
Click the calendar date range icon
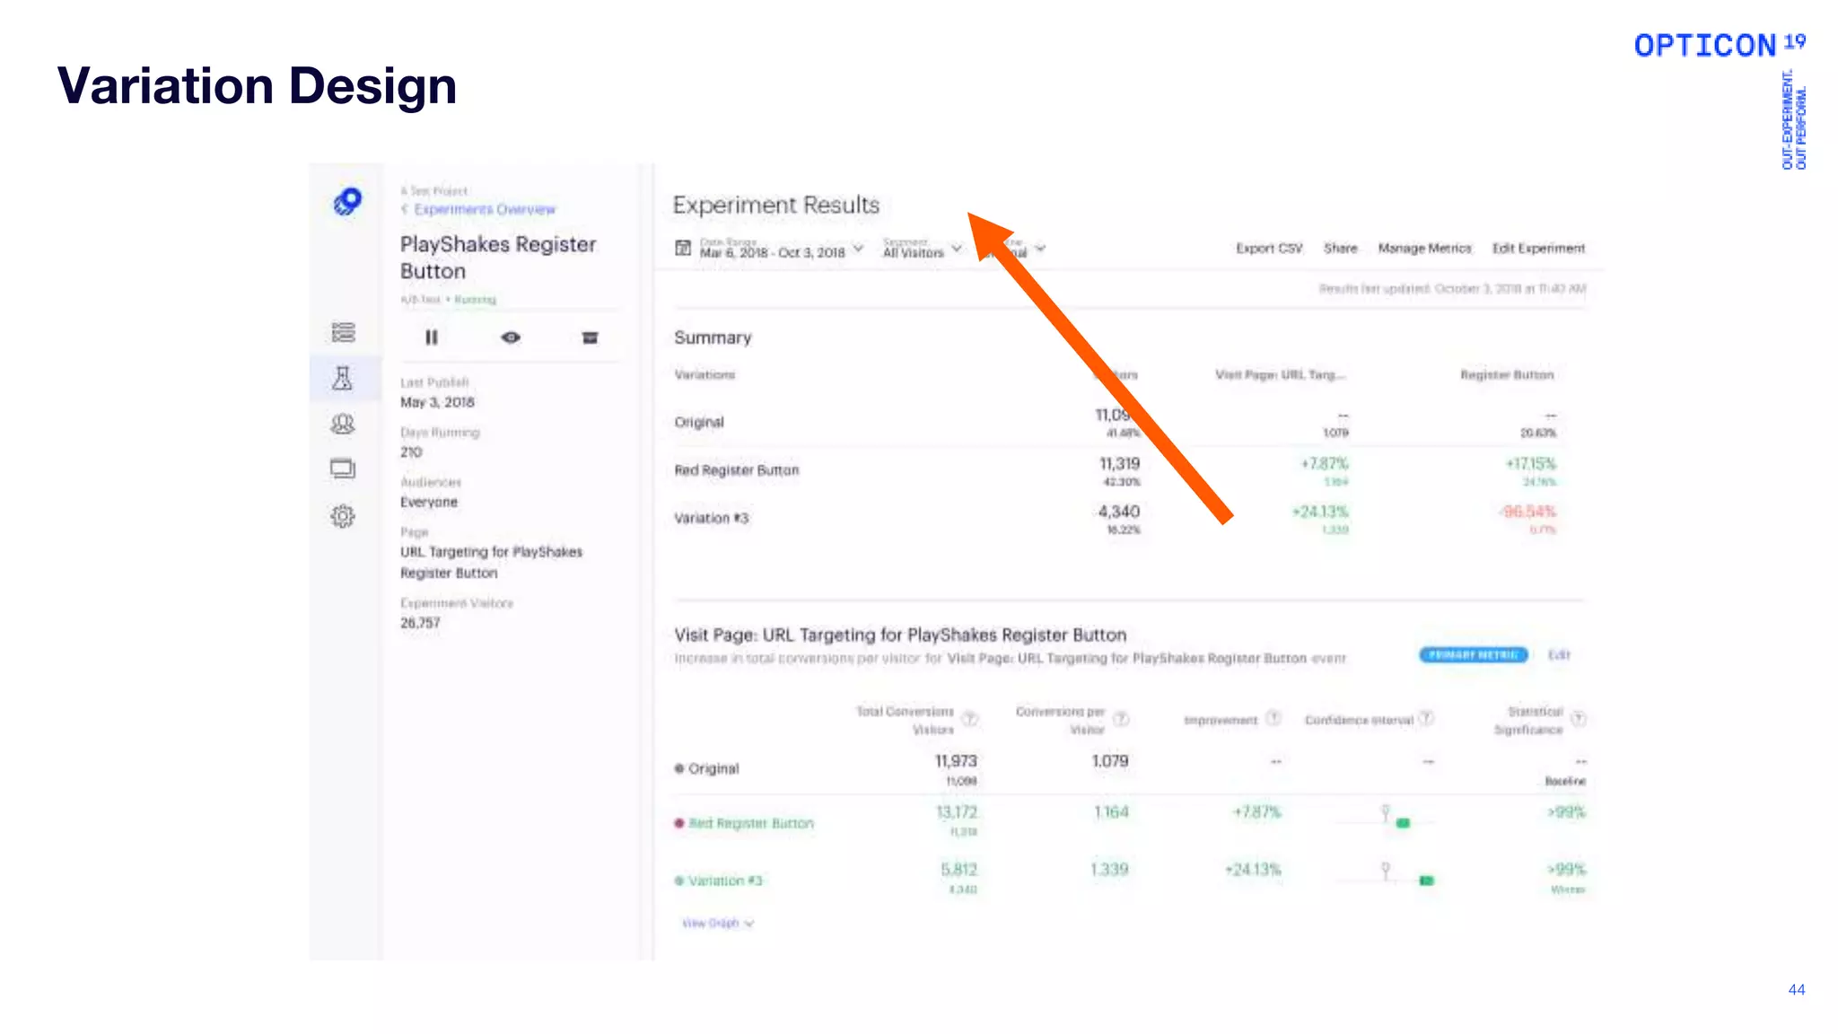coord(683,248)
